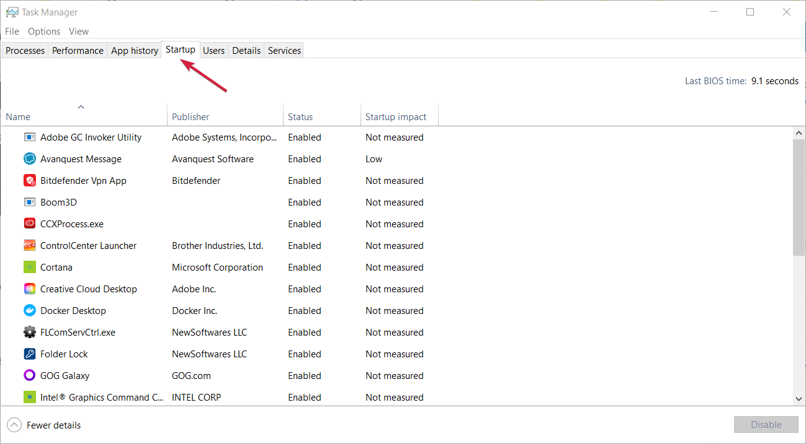Select the Bitdefender publisher cell

196,181
